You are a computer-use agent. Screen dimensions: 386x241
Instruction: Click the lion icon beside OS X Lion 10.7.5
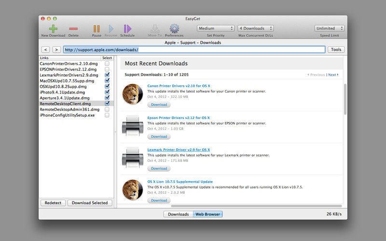[133, 189]
